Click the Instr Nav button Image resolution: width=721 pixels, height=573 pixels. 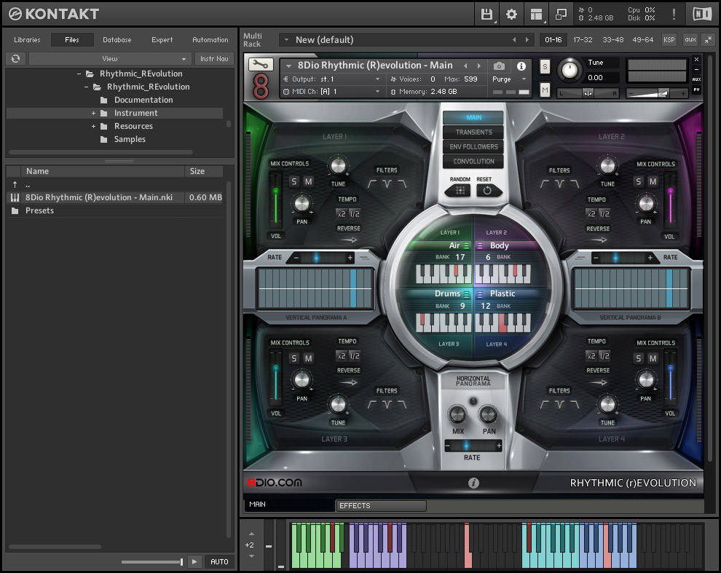213,58
